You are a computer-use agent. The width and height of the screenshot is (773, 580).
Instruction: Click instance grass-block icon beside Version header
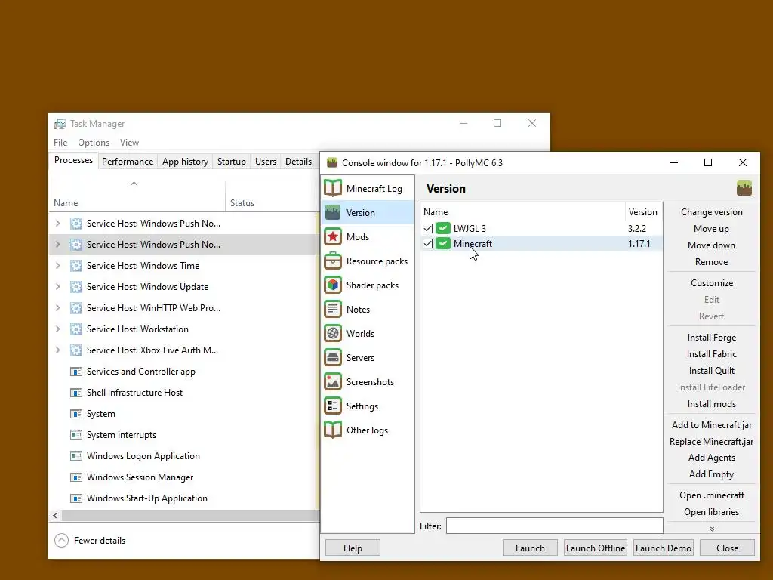[744, 188]
